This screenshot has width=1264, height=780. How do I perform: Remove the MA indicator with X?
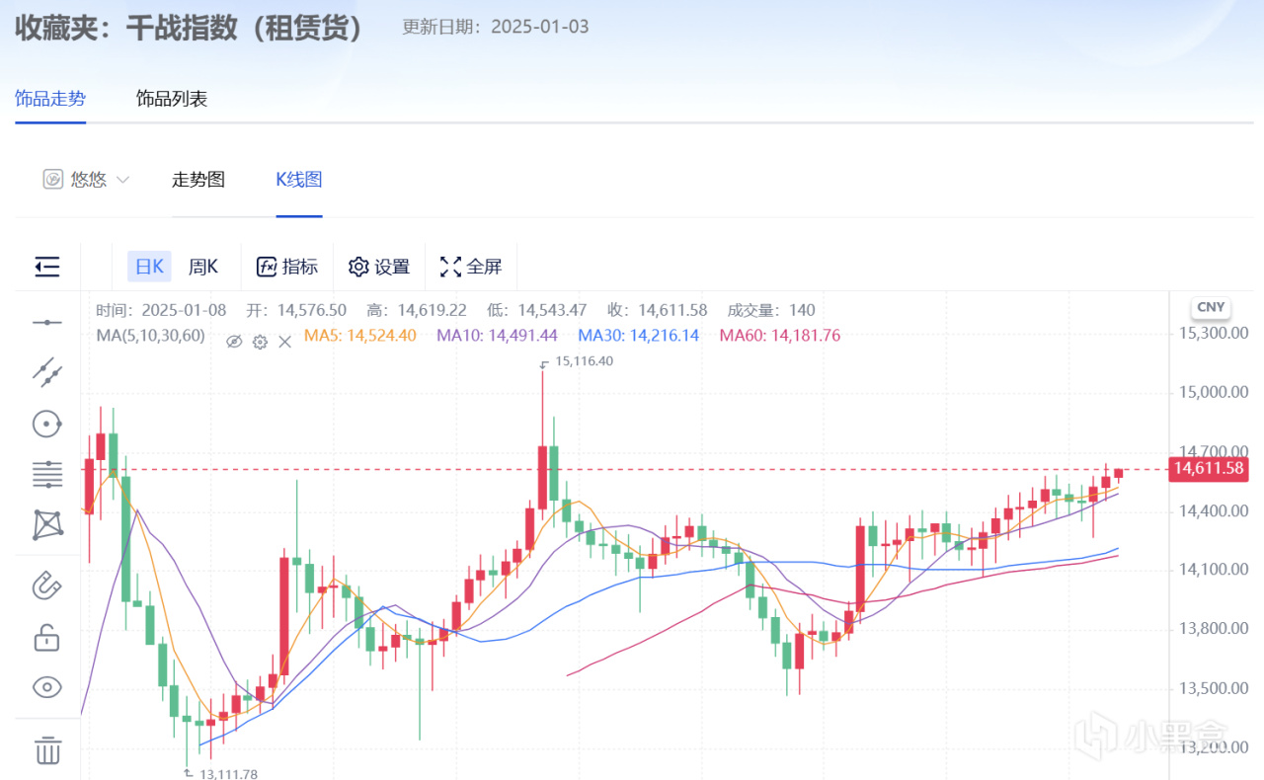[284, 342]
